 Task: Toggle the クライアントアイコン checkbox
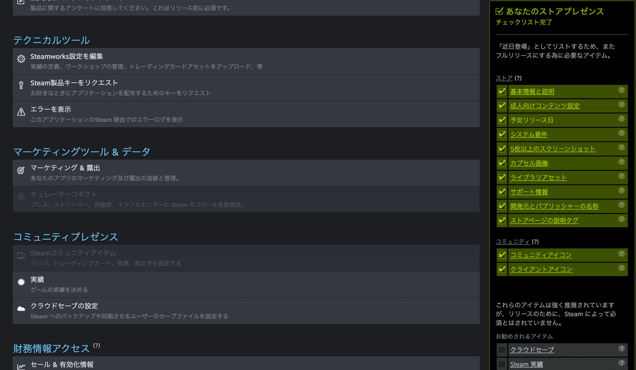[x=502, y=269]
